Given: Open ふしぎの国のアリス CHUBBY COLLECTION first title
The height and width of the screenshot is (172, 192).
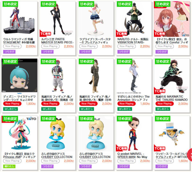Looking at the screenshot, I should pyautogui.click(x=57, y=155).
